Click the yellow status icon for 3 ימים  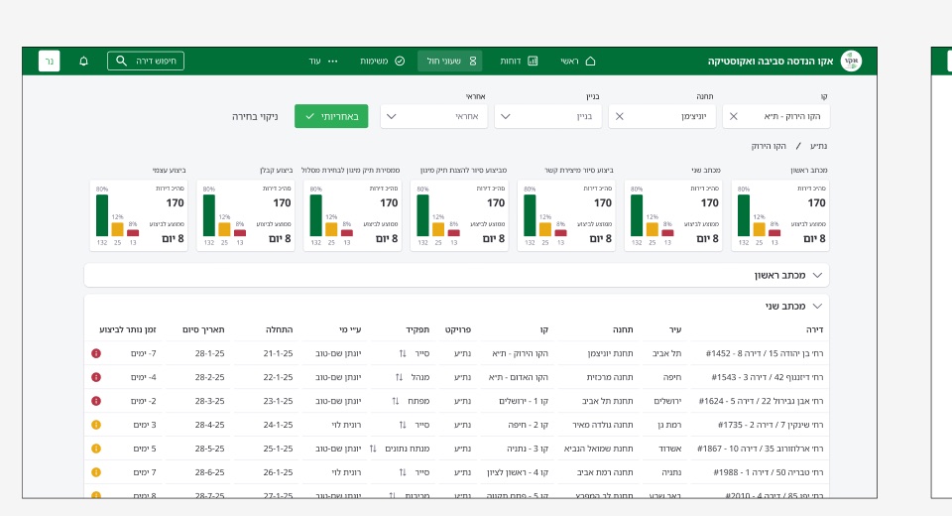click(96, 425)
